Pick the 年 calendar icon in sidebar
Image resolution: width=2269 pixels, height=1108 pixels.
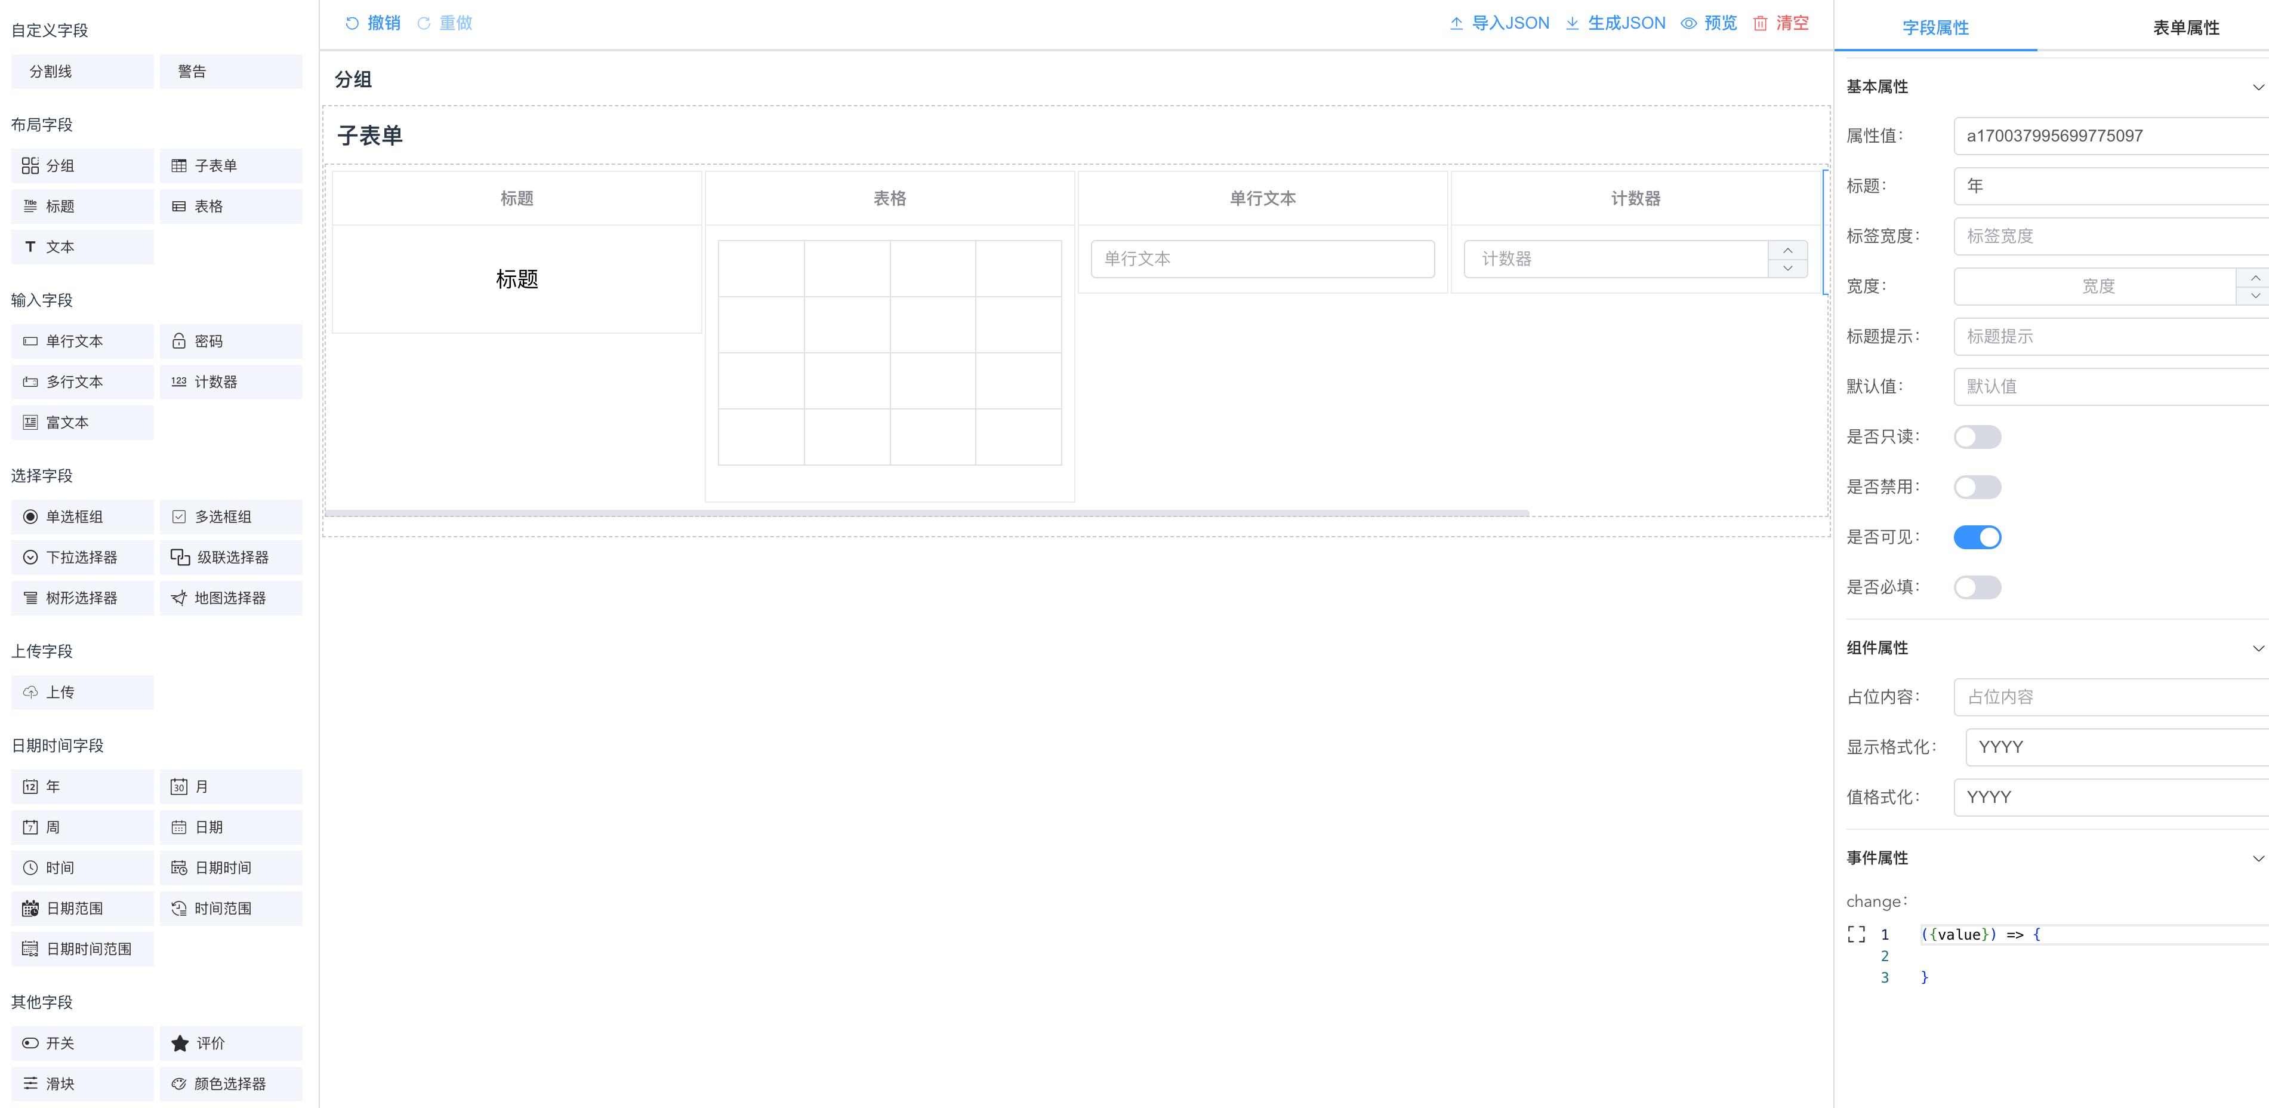30,786
